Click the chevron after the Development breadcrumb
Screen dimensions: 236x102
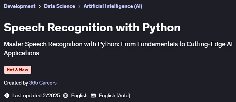pyautogui.click(x=40, y=6)
